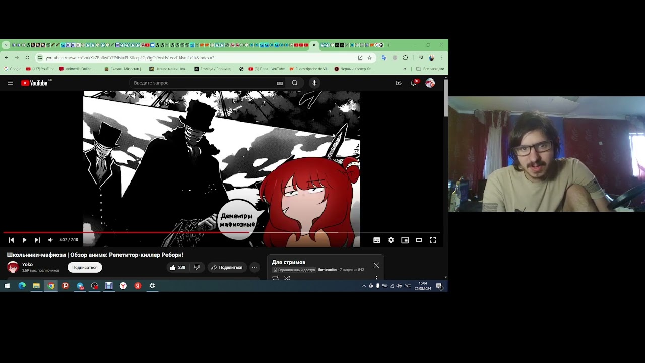Open the taskbar clock and calendar
The image size is (645, 363).
pos(423,286)
